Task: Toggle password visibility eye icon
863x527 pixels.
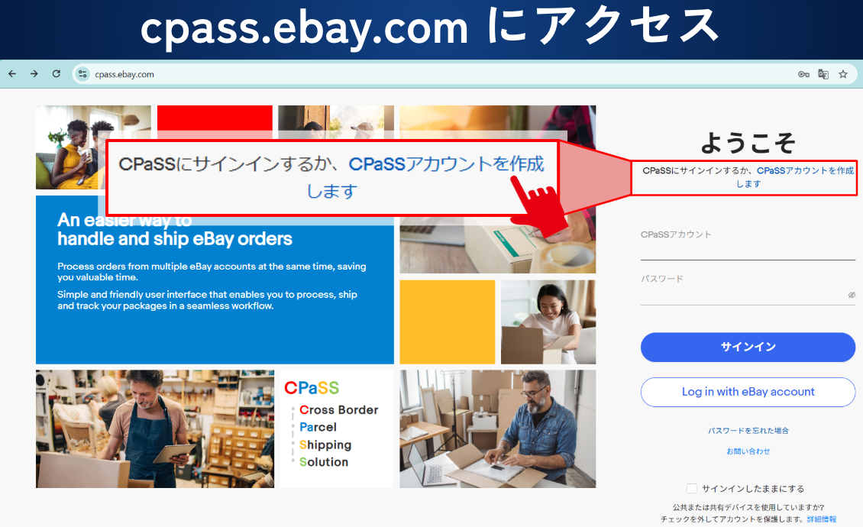Action: 852,295
